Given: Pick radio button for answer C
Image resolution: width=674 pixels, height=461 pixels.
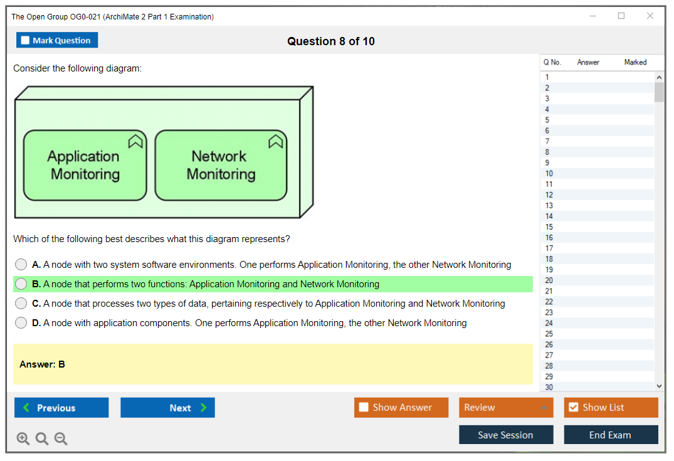Looking at the screenshot, I should 21,304.
